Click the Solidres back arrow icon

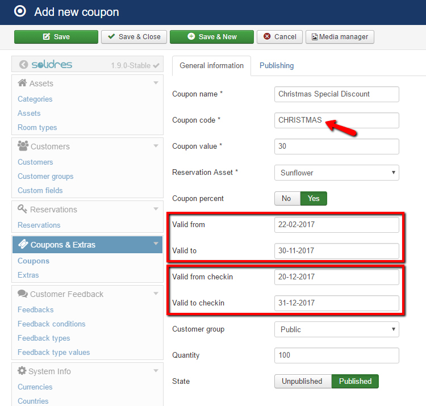tap(24, 65)
